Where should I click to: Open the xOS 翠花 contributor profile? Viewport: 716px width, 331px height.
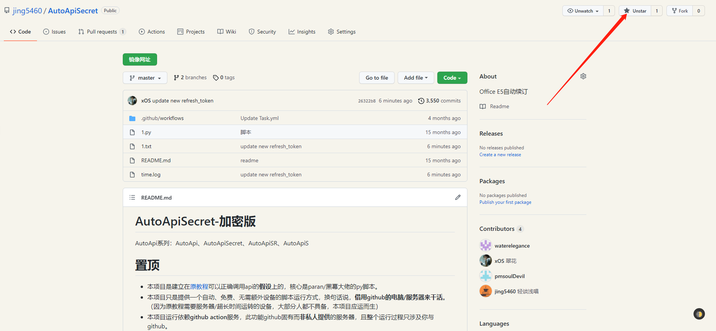coord(506,261)
